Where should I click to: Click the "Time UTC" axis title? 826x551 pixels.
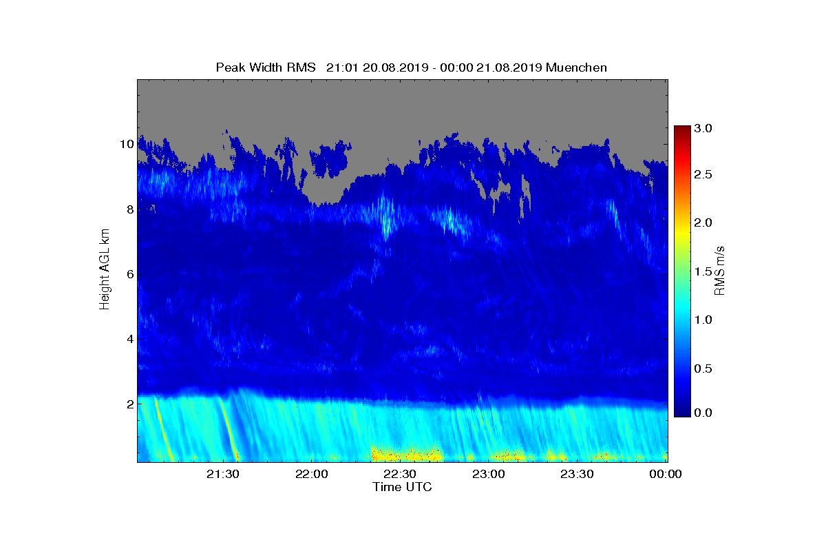(403, 487)
